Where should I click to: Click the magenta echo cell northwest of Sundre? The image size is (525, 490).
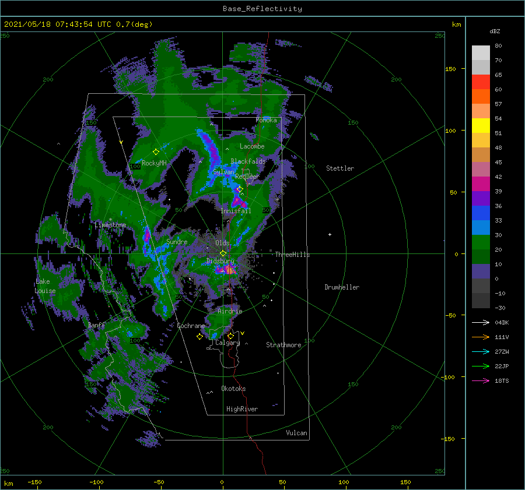[146, 235]
